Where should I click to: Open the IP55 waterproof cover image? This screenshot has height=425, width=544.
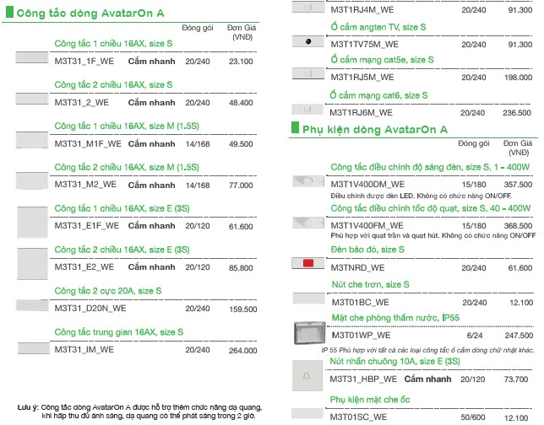[x=308, y=332]
